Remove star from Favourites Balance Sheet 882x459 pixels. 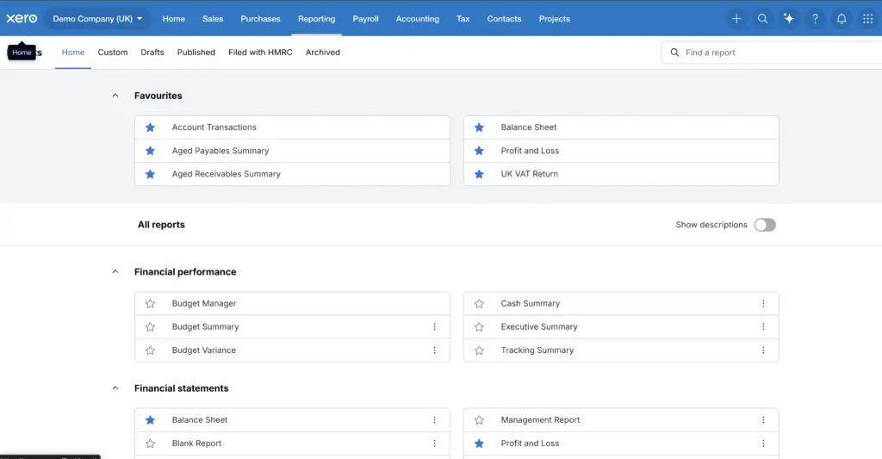click(479, 127)
